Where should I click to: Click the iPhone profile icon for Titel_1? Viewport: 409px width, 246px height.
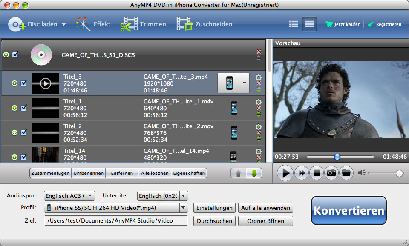234,108
